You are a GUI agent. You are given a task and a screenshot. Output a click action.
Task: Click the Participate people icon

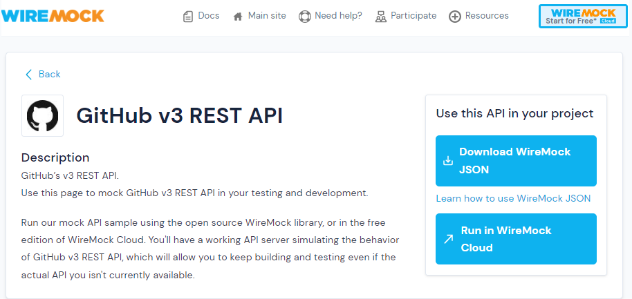click(x=381, y=17)
